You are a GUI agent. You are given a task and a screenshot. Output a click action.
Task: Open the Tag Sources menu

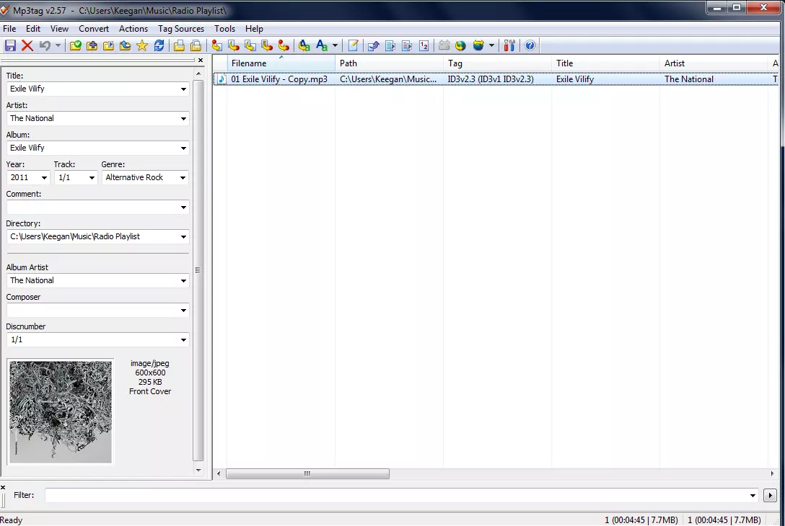[181, 29]
